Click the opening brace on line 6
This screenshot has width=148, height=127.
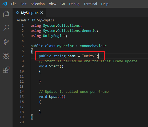coord(32,51)
